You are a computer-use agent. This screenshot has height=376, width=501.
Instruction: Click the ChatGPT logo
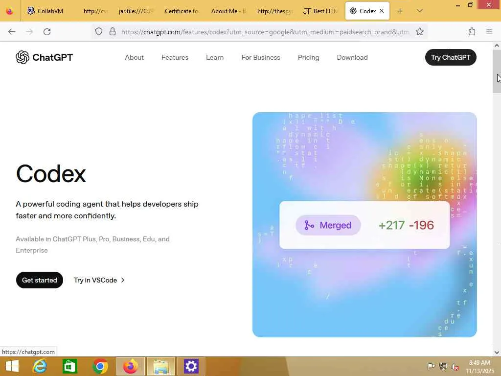(45, 57)
